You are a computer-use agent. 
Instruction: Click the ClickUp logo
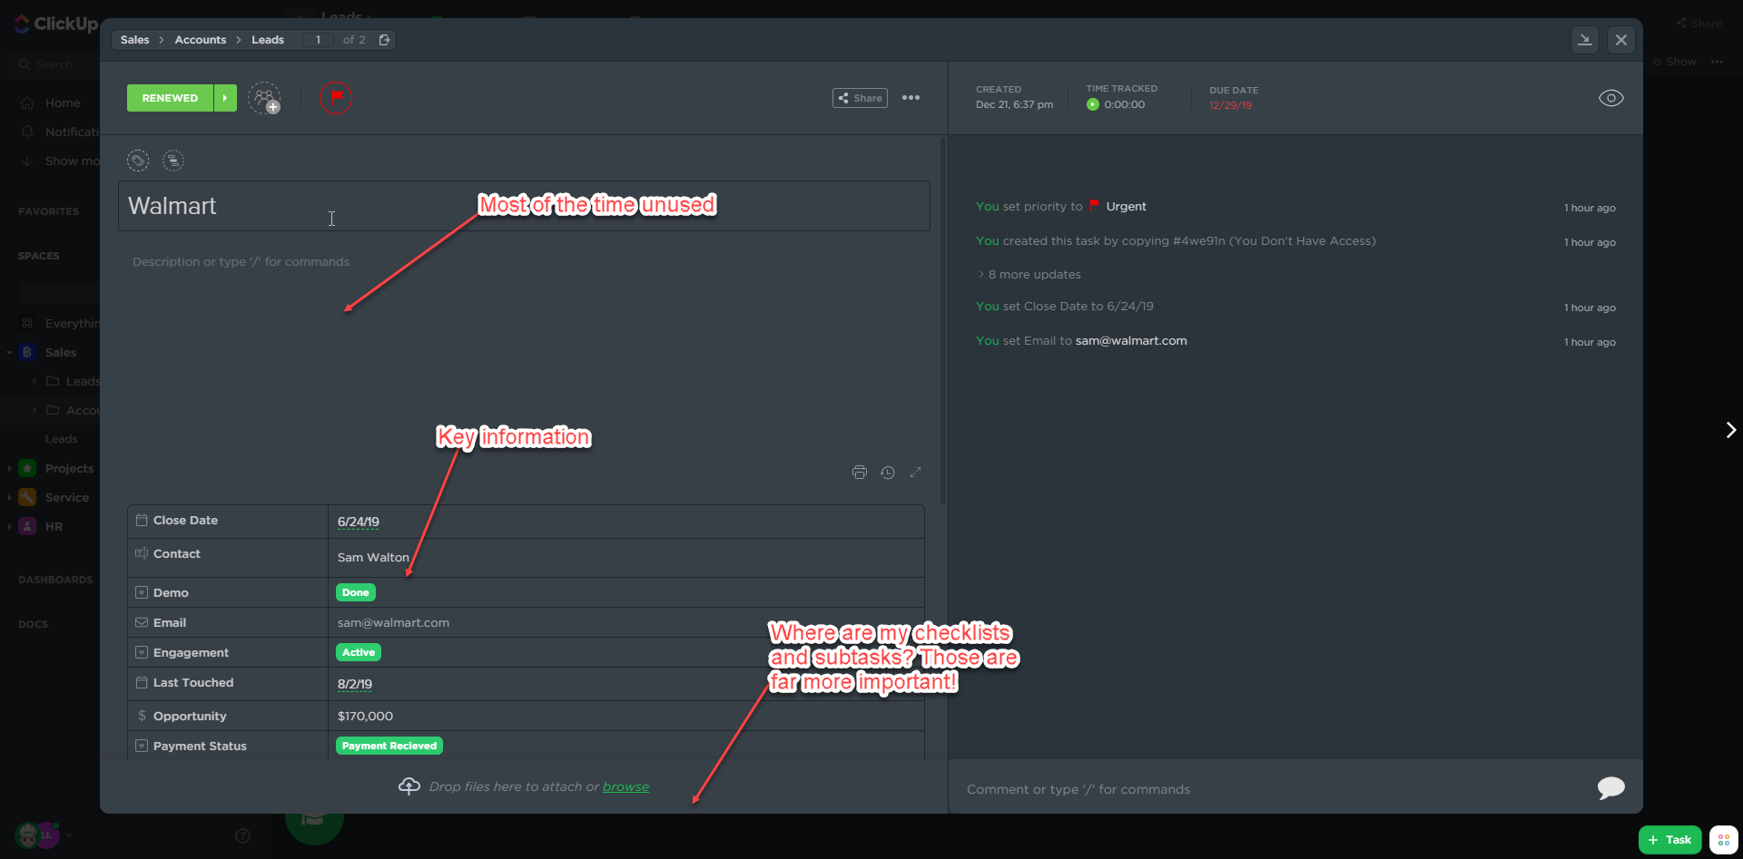click(x=56, y=24)
